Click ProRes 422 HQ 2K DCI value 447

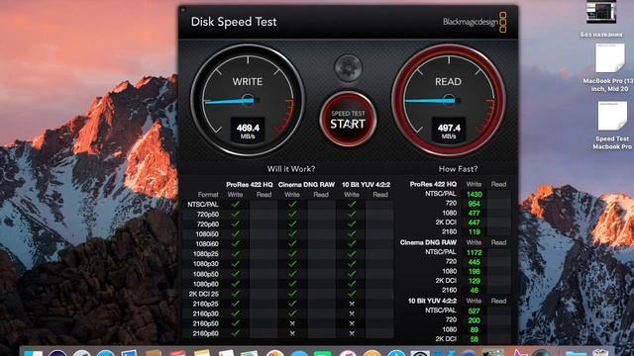[x=475, y=222]
